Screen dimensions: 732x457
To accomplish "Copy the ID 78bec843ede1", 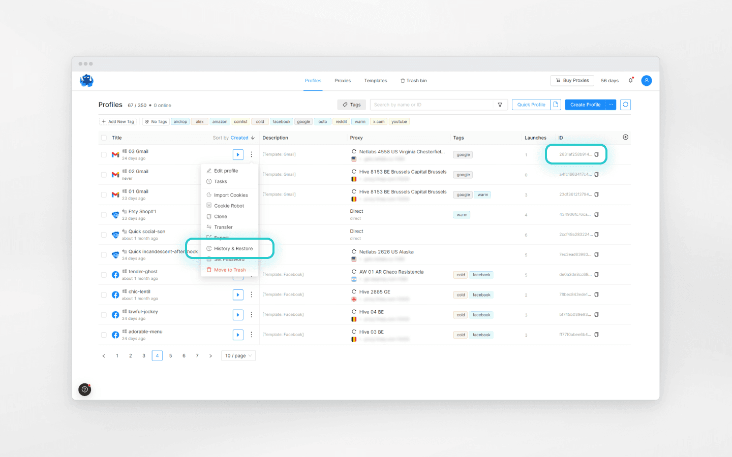I will 597,295.
